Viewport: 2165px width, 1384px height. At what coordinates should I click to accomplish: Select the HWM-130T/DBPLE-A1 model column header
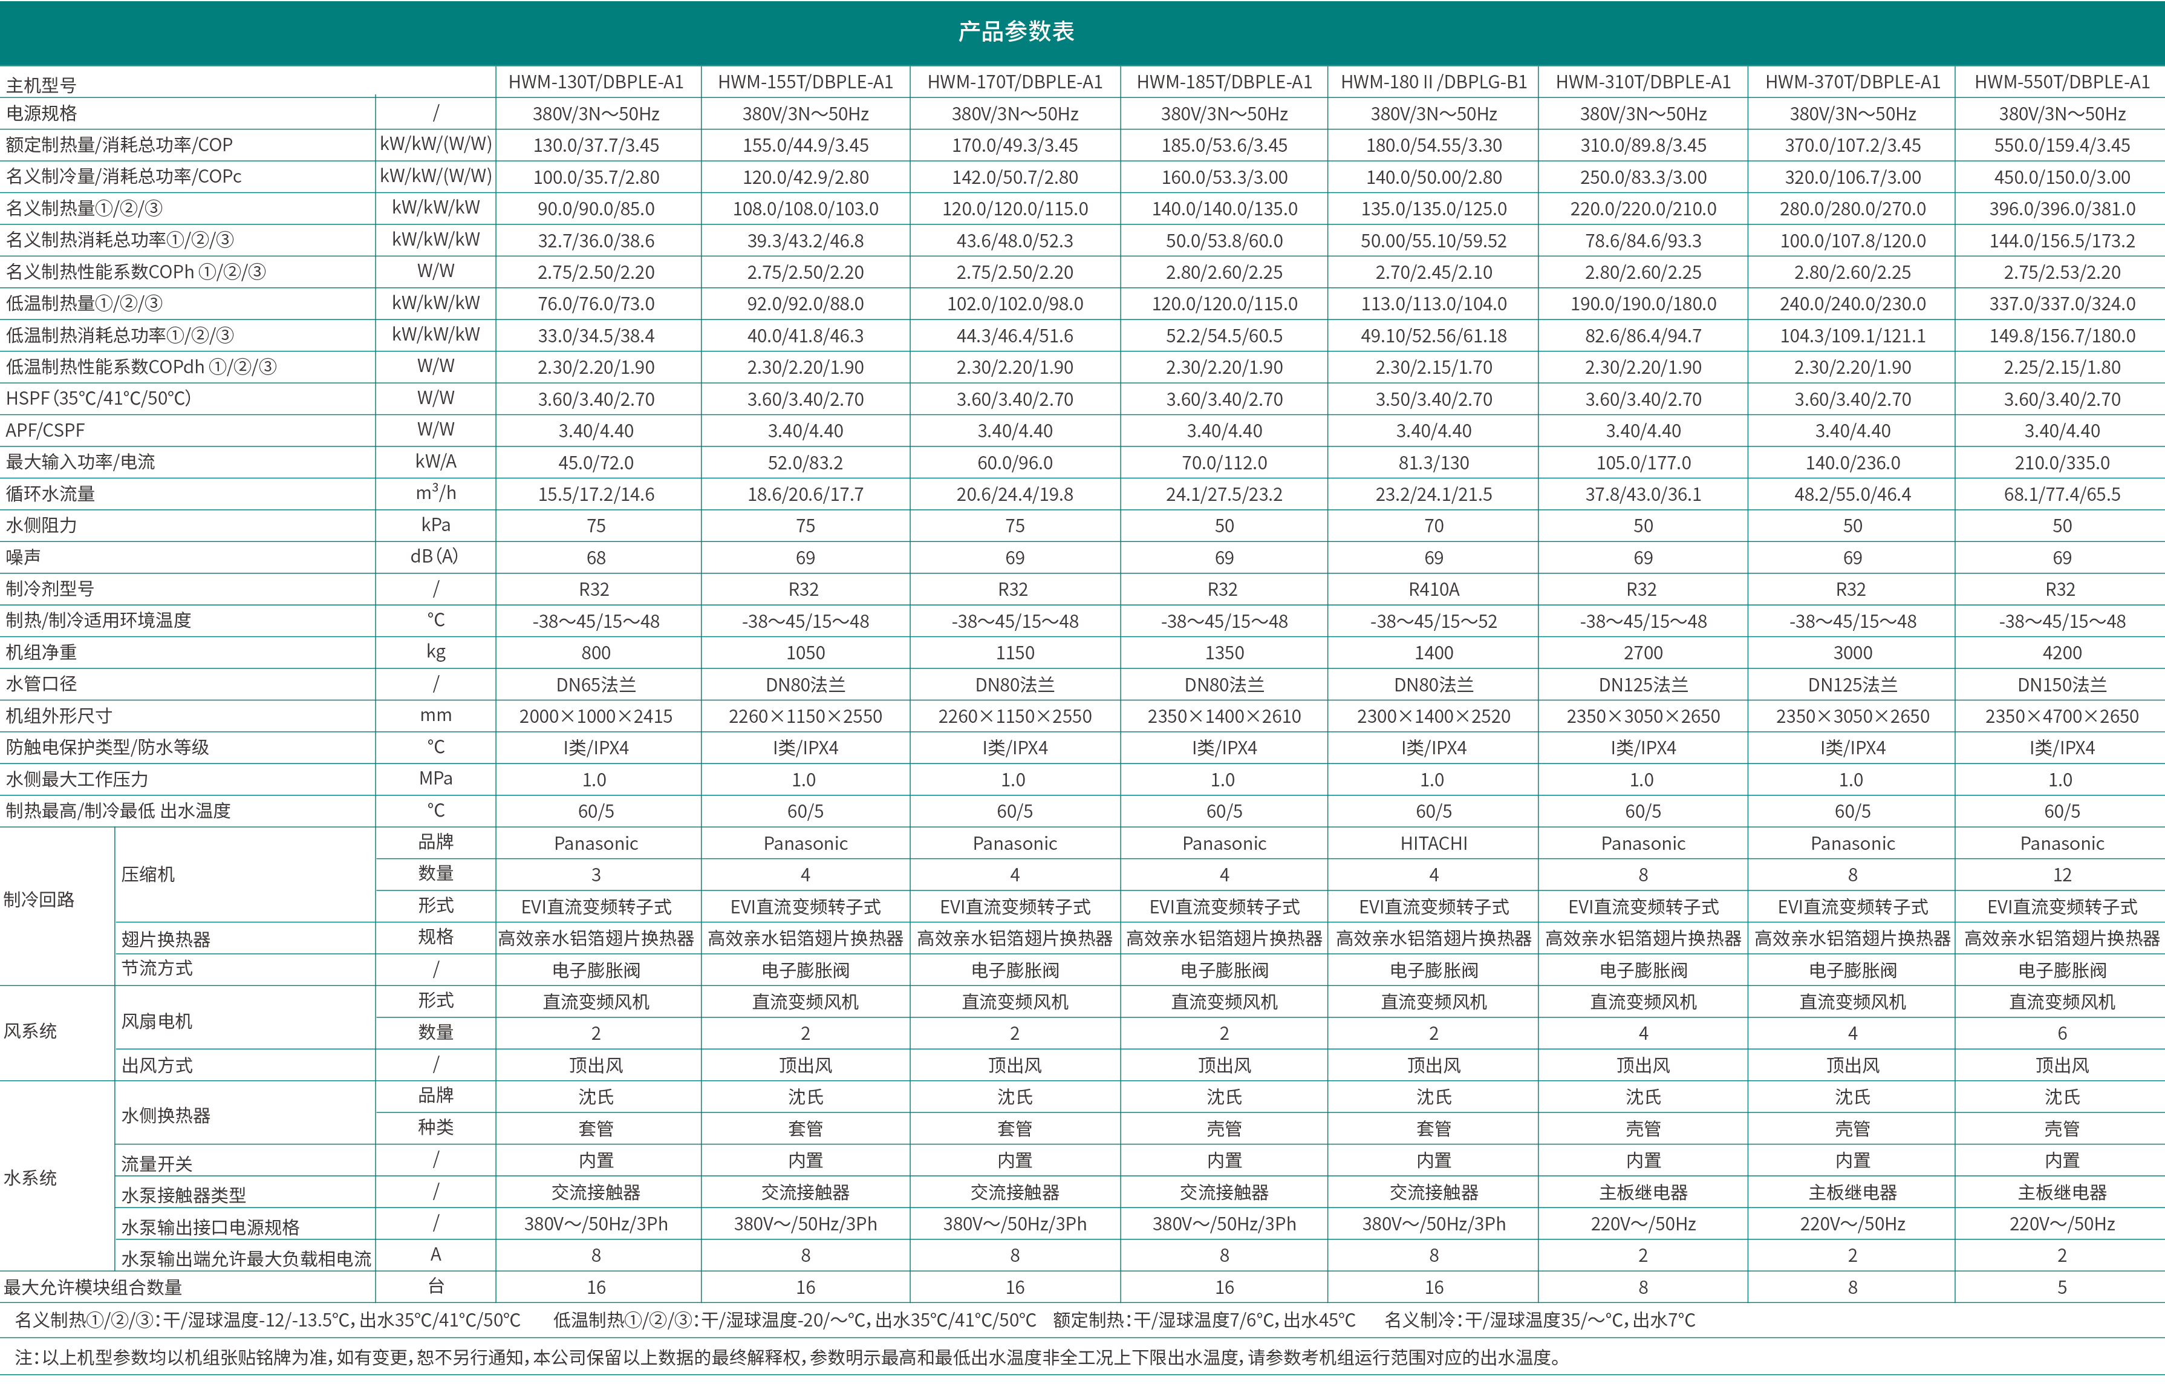[596, 82]
